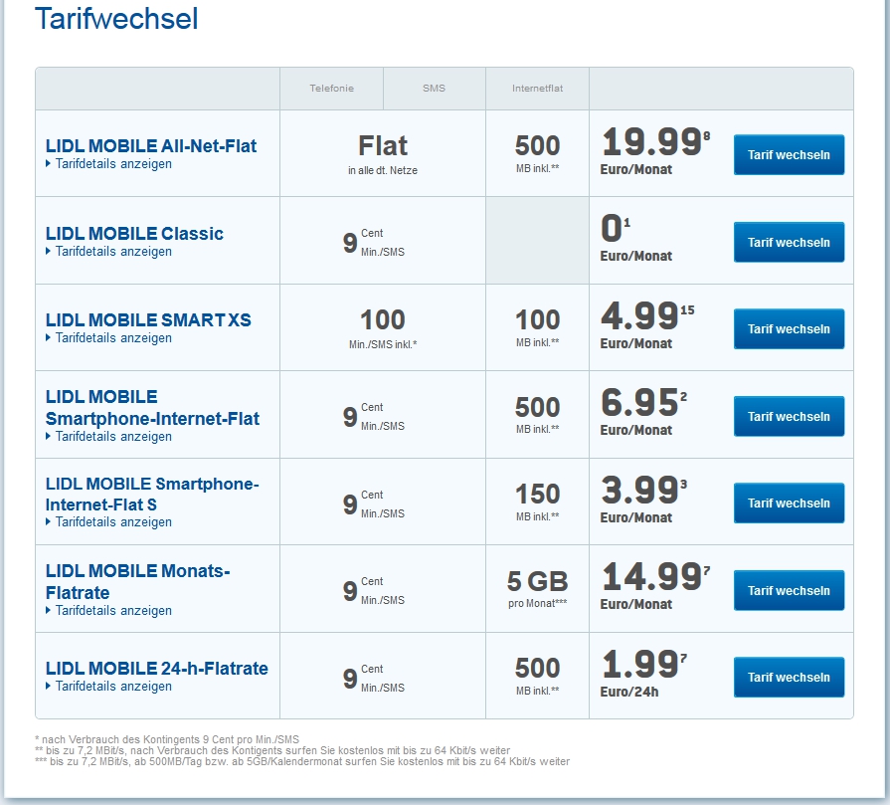Click Tarif wechseln for All-Net-Flat
Screen dimensions: 890x805
coord(789,154)
